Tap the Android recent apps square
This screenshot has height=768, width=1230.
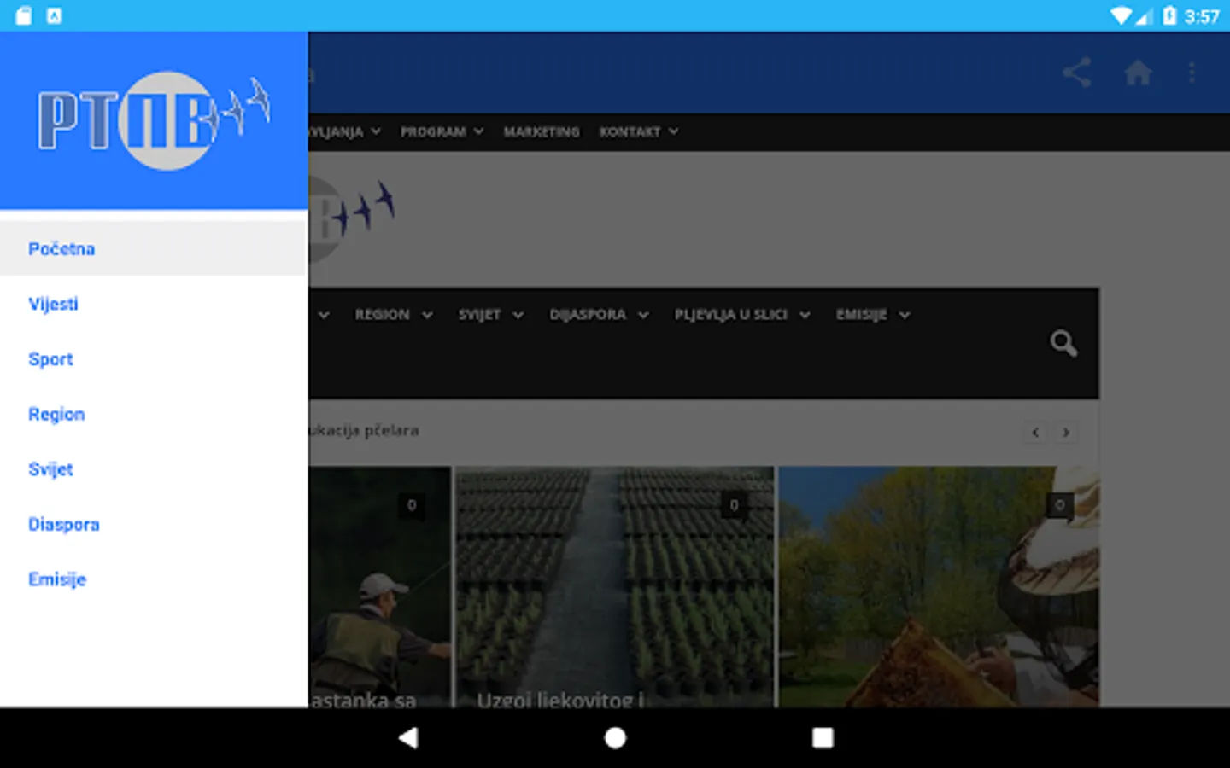tap(823, 738)
